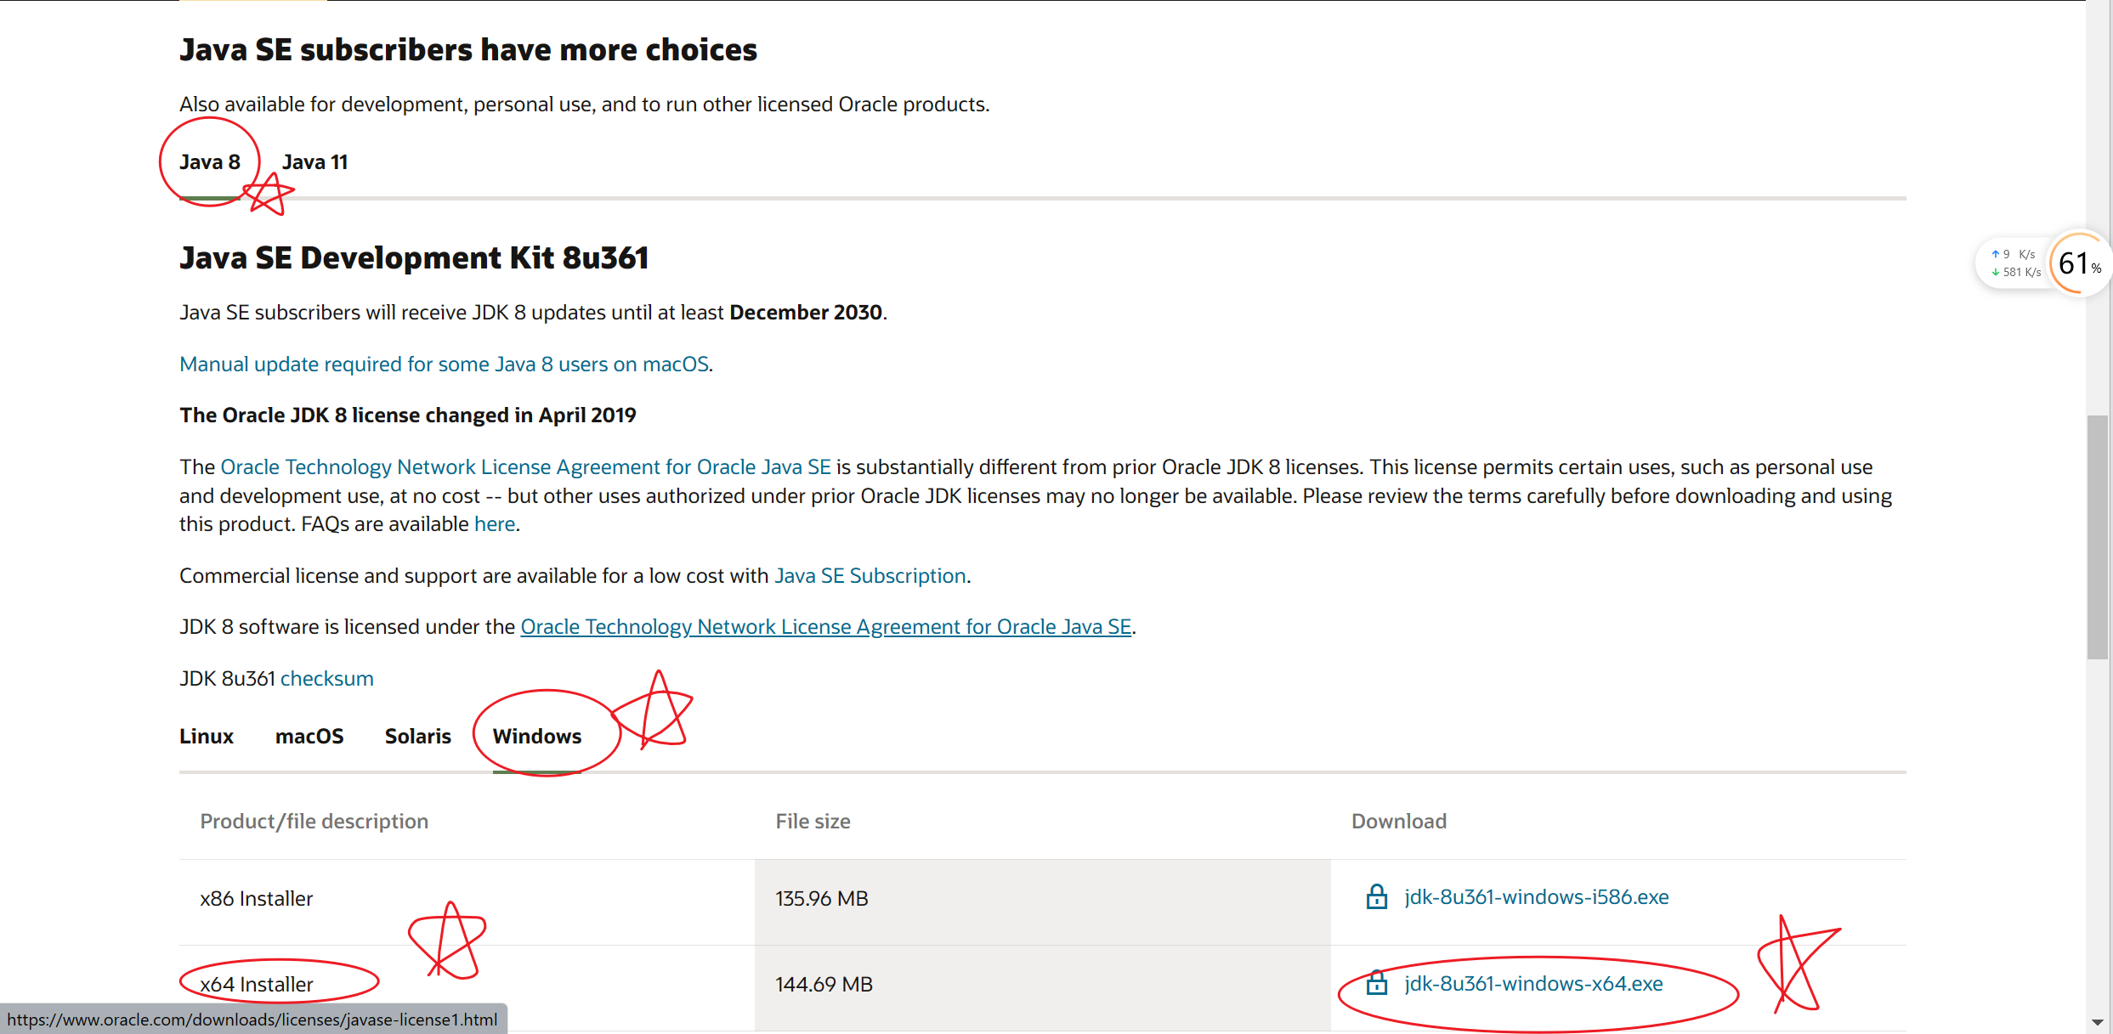Viewport: 2113px width, 1034px height.
Task: Click the FAQs 'here' link
Action: (495, 524)
